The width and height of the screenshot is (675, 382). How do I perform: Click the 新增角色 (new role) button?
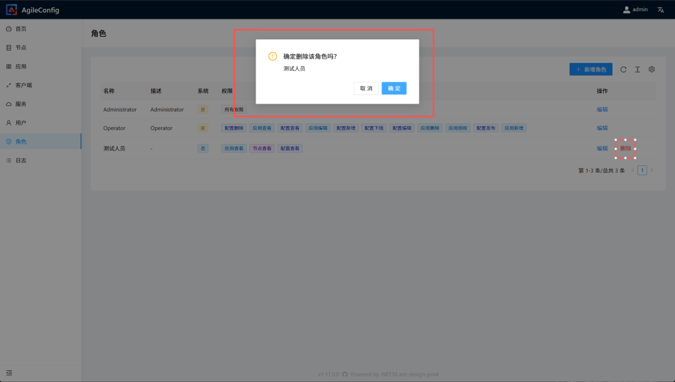tap(591, 69)
